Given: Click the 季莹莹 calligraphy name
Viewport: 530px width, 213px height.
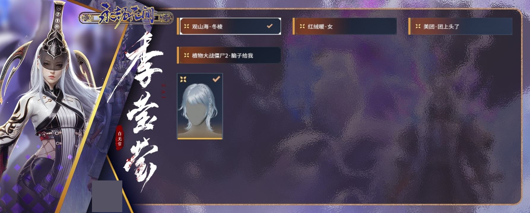Looking at the screenshot, I should 142,109.
